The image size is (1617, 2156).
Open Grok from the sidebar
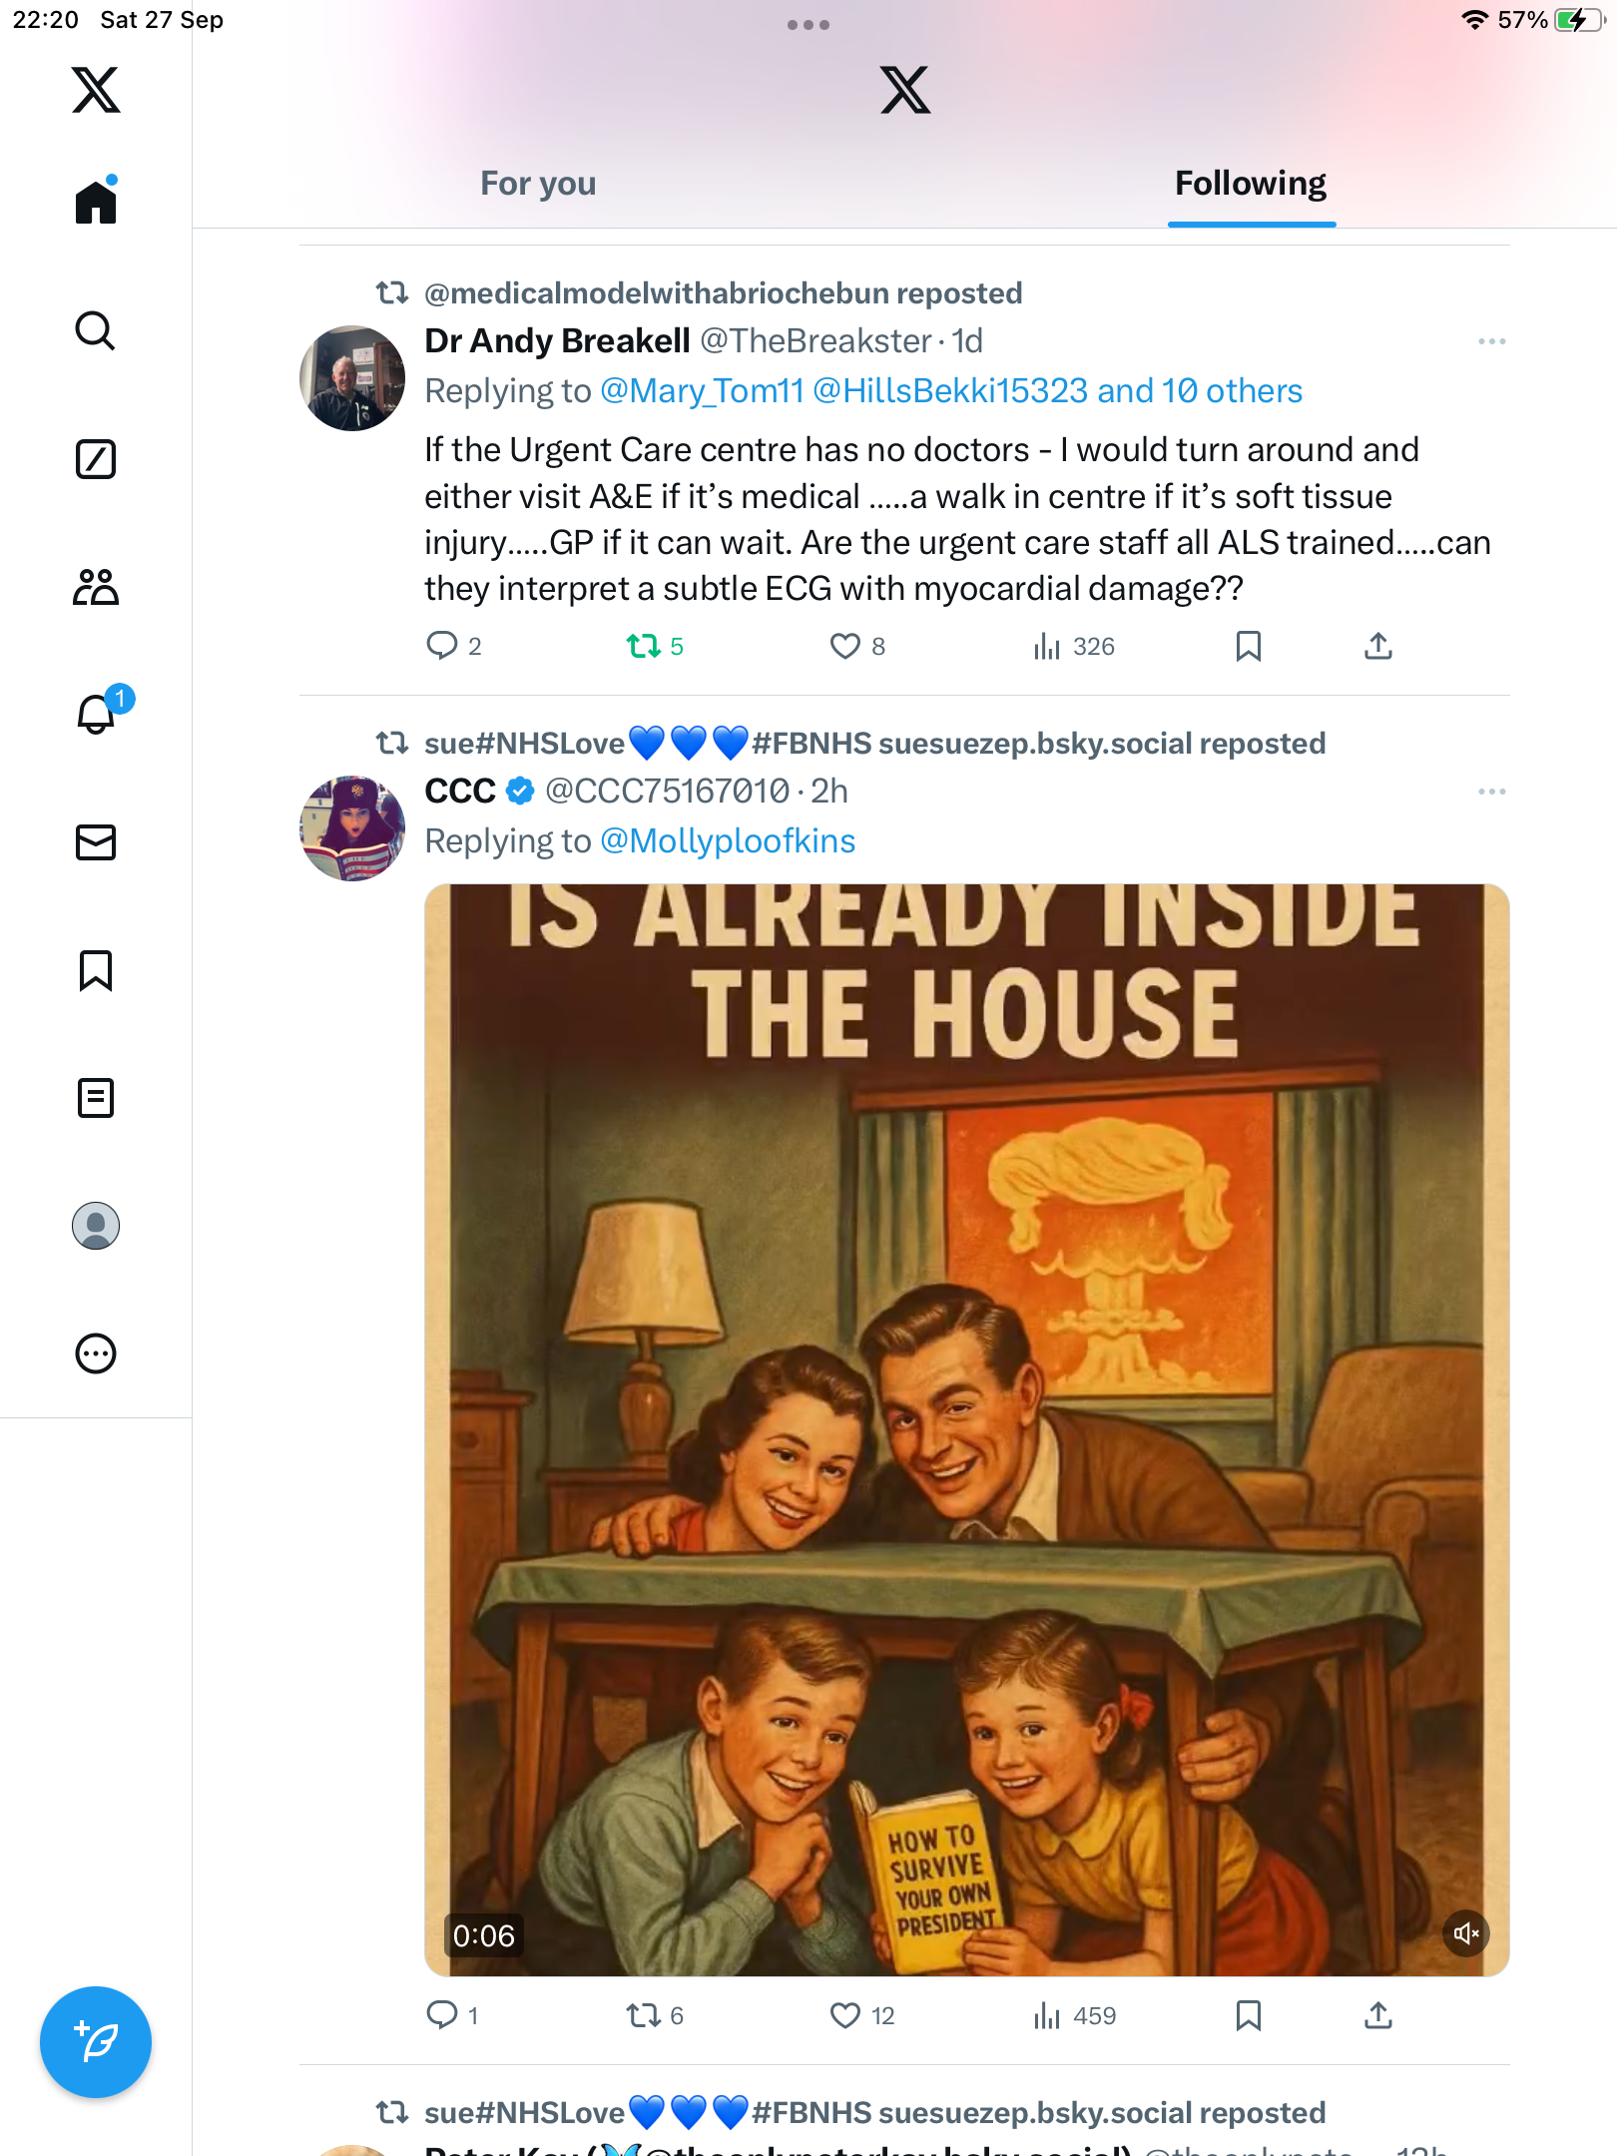click(x=96, y=459)
